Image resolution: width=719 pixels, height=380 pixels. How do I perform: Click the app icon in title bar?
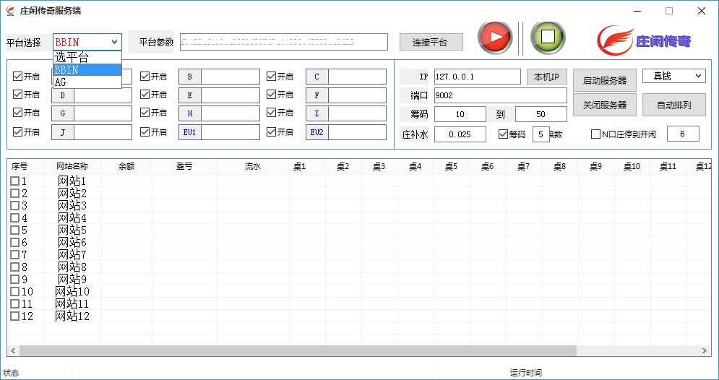click(10, 11)
